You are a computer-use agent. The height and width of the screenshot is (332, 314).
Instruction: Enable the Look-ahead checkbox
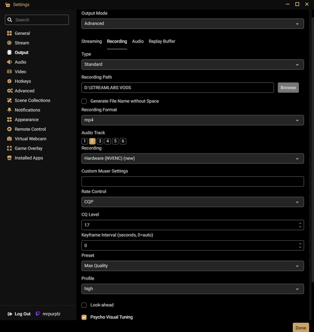(84, 305)
